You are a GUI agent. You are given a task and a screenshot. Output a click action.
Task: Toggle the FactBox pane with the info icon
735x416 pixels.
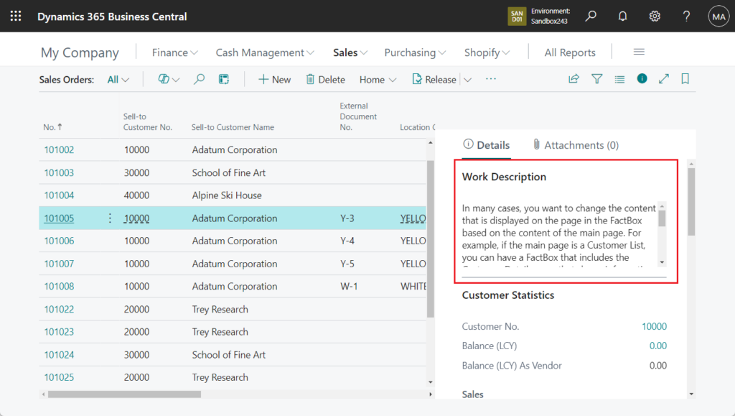pos(641,79)
